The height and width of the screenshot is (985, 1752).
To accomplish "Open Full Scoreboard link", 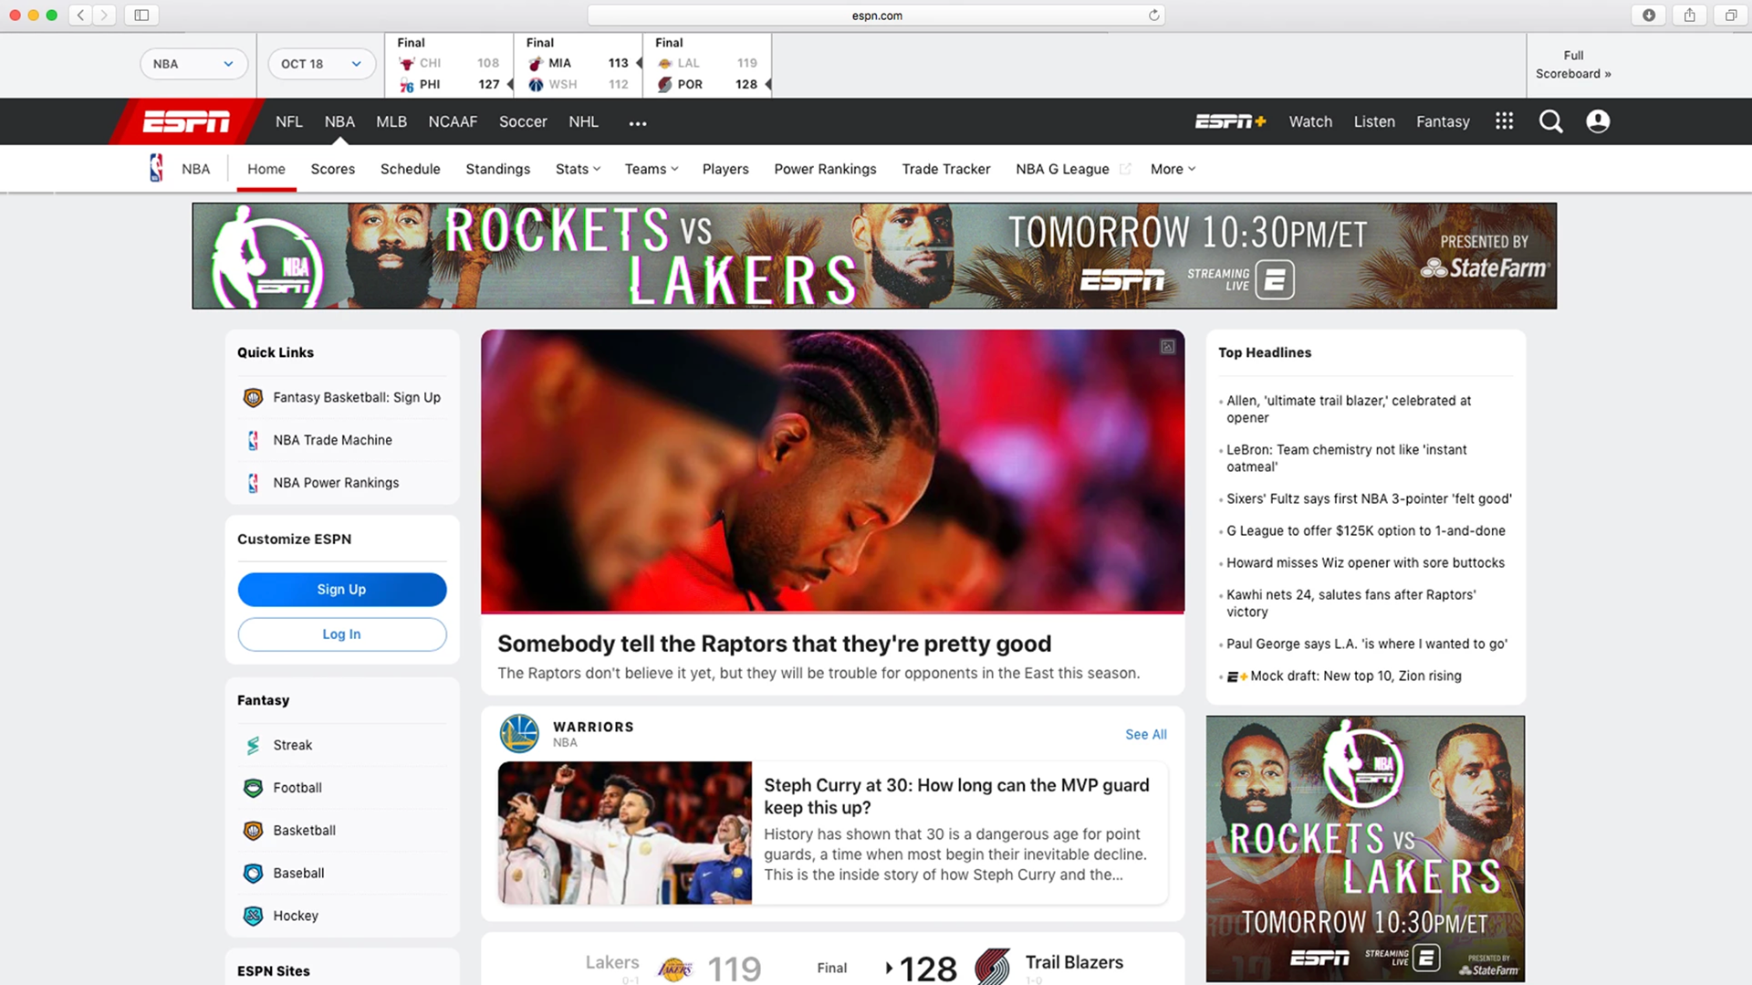I will (1573, 65).
